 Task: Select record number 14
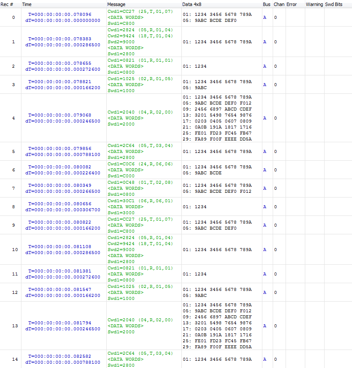click(x=15, y=359)
